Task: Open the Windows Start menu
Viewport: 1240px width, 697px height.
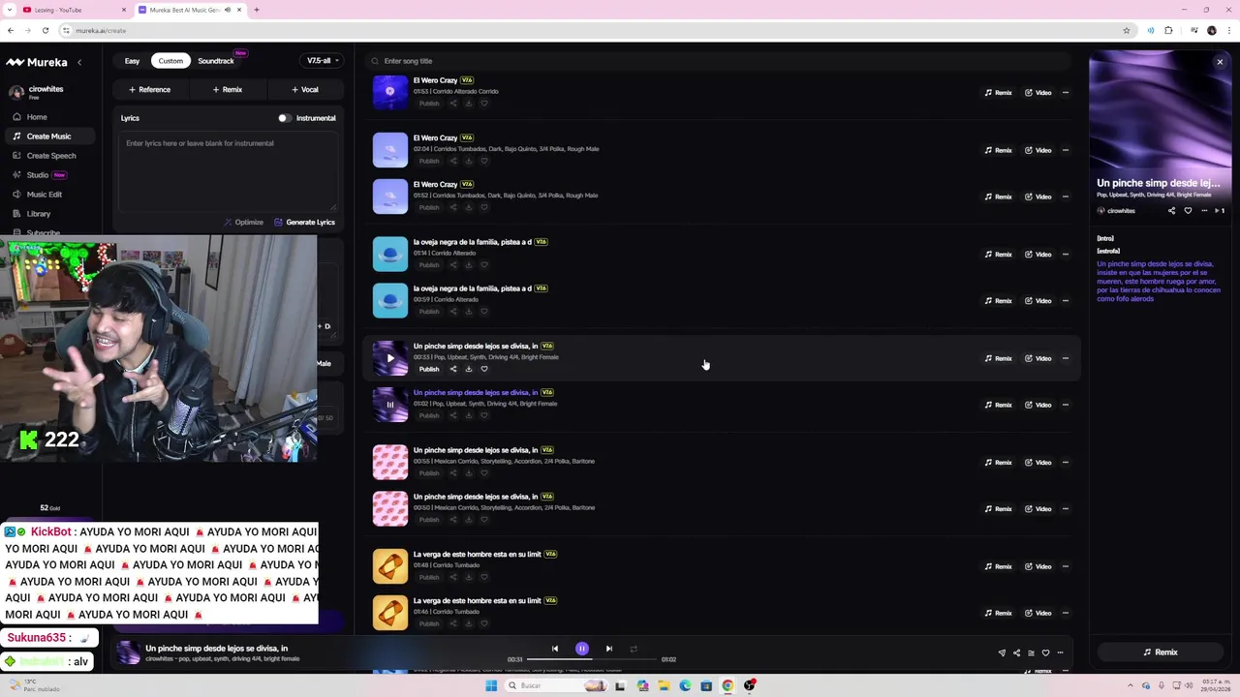Action: [491, 685]
